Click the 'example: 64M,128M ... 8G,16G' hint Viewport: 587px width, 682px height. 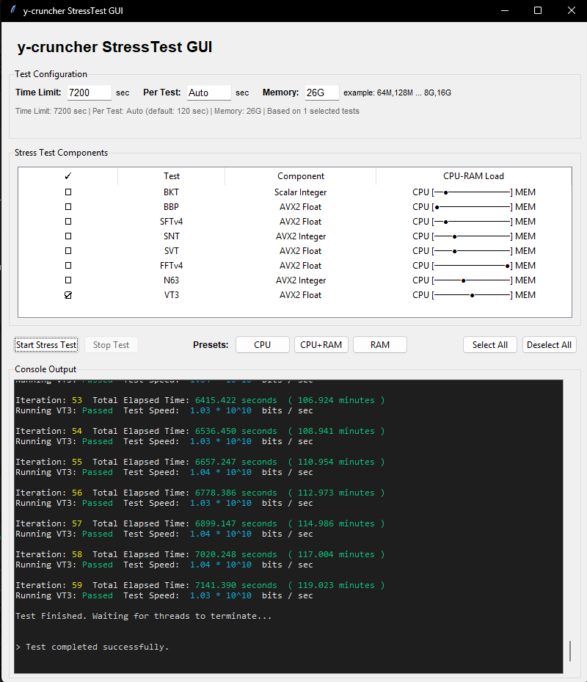click(x=398, y=92)
